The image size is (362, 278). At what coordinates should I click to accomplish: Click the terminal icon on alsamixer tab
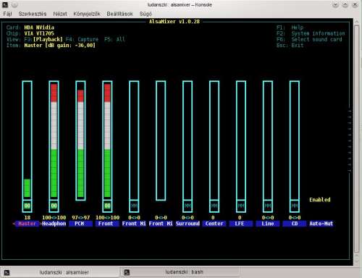coord(7,272)
